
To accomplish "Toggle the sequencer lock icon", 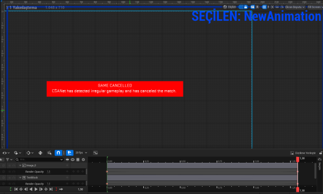I will tap(321, 153).
